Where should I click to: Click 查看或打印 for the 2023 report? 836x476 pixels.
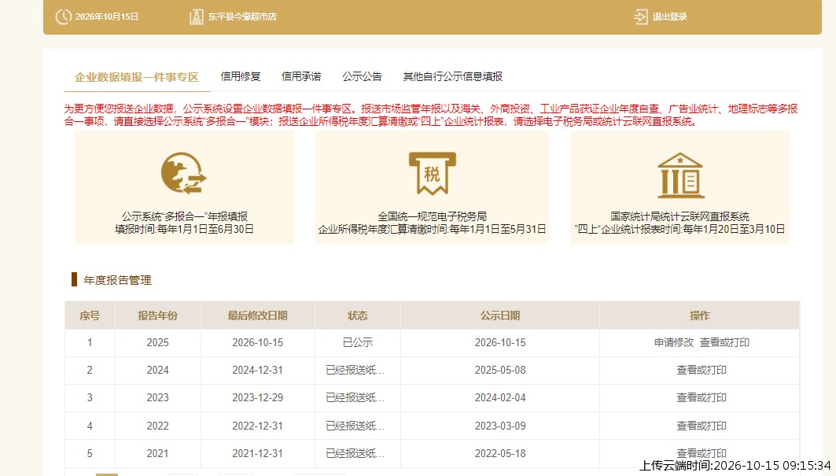[x=701, y=398]
